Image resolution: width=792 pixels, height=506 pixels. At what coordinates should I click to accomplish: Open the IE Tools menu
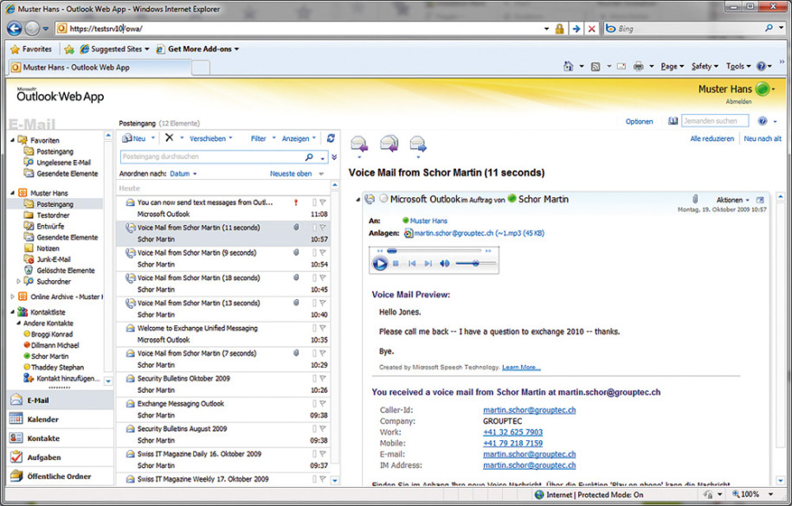[x=738, y=66]
